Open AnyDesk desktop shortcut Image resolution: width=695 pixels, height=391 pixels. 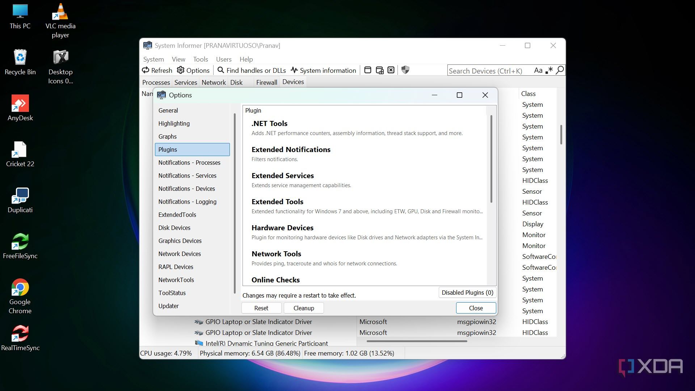point(20,108)
